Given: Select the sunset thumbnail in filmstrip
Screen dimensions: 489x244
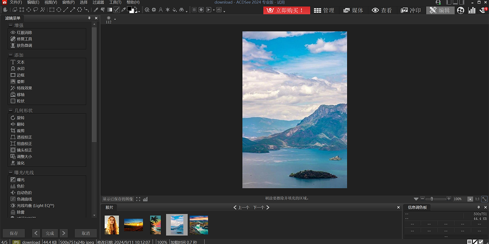Looking at the screenshot, I should [x=133, y=224].
